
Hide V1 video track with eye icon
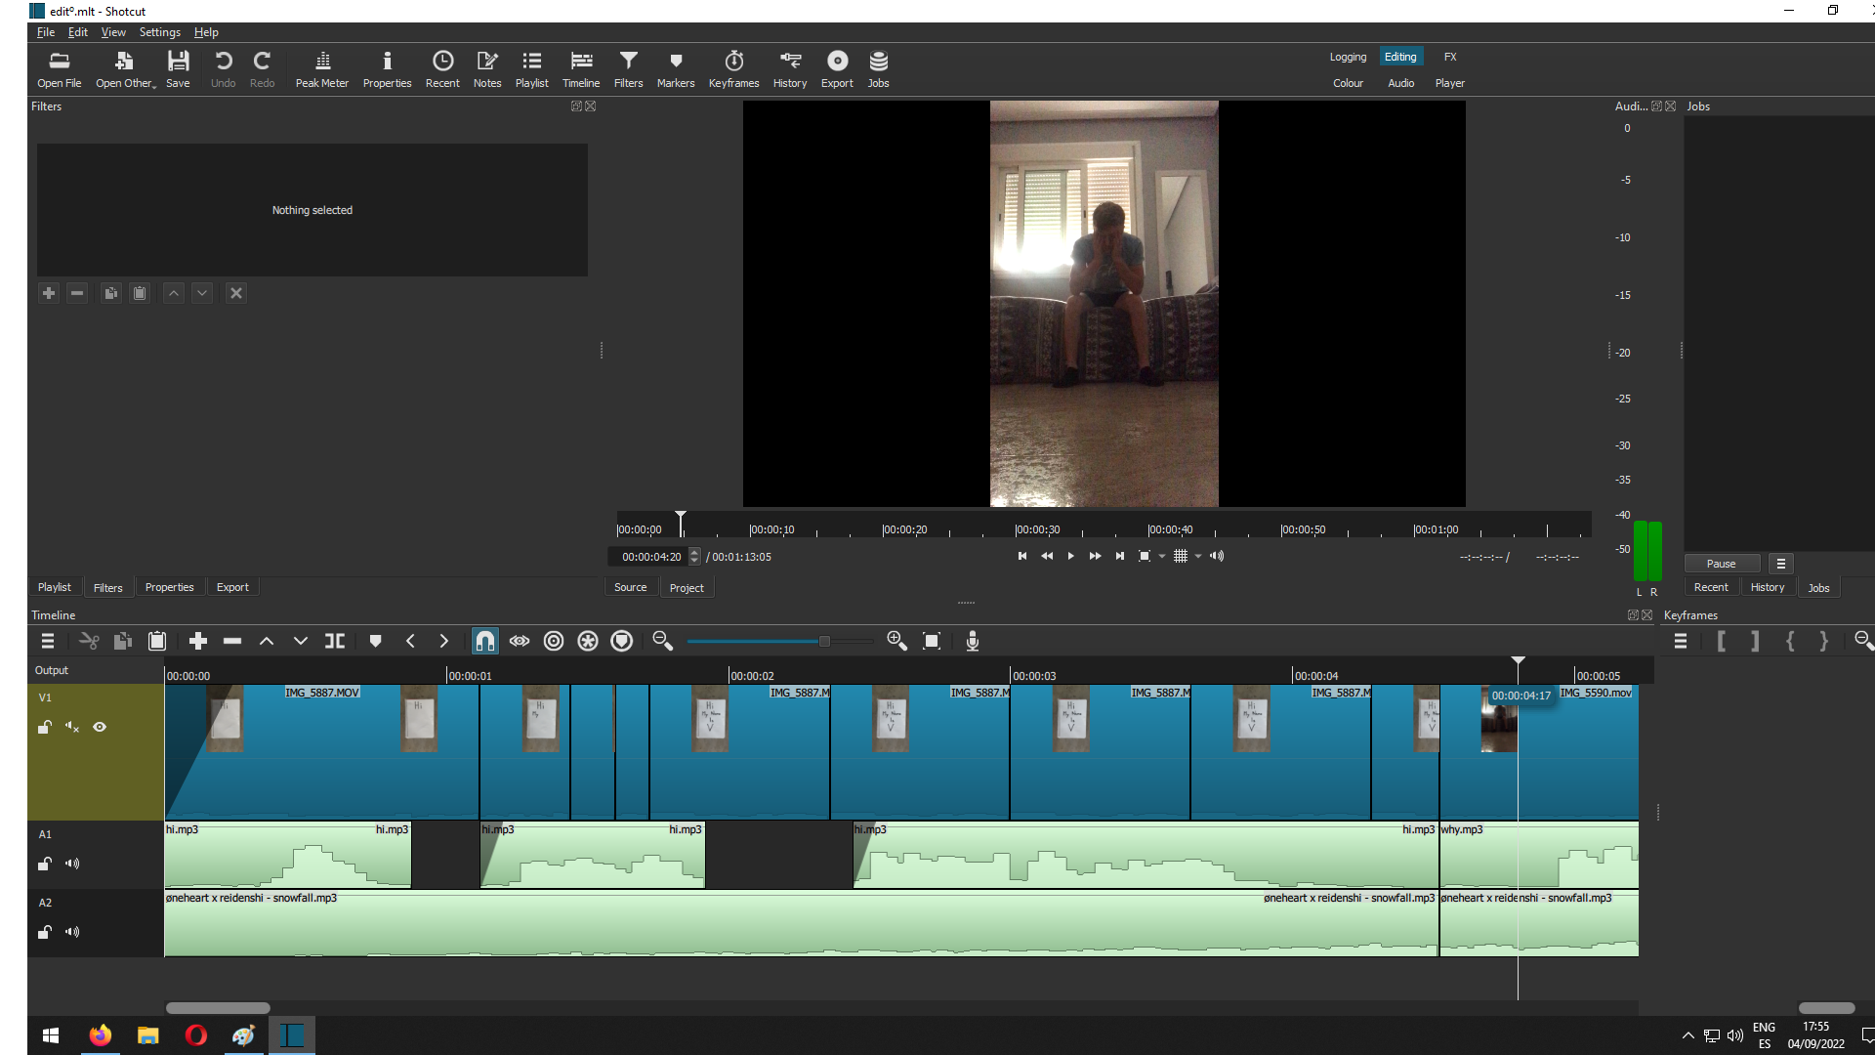pos(100,727)
